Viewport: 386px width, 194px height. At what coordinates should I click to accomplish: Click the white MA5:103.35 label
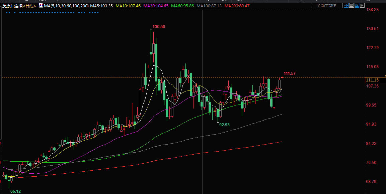point(101,6)
